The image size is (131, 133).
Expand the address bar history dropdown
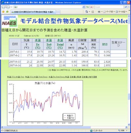click(84, 7)
